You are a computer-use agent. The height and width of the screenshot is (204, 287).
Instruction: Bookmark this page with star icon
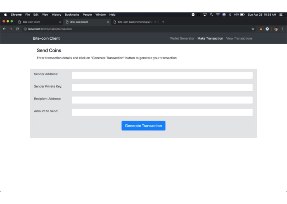click(x=253, y=29)
